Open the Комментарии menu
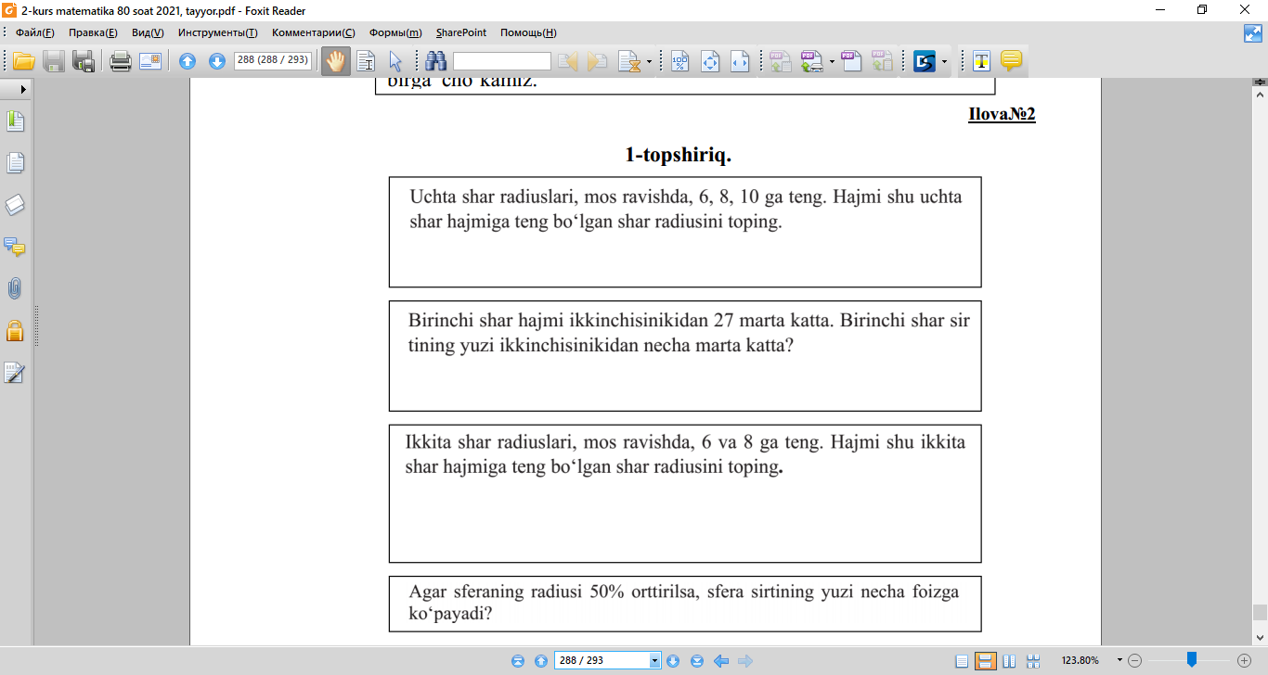1268x675 pixels. [x=314, y=32]
